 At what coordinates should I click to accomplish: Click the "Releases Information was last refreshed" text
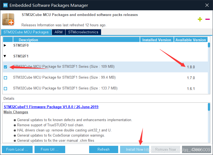64,25
